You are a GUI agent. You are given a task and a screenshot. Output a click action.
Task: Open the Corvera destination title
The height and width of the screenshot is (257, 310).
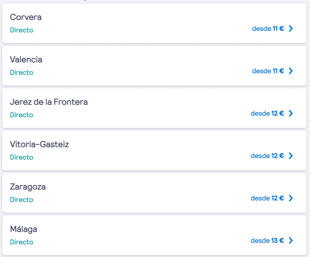click(26, 17)
